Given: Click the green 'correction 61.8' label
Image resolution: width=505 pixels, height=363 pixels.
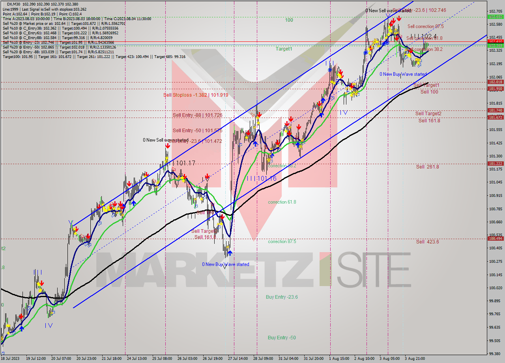Looking at the screenshot, I should (282, 202).
